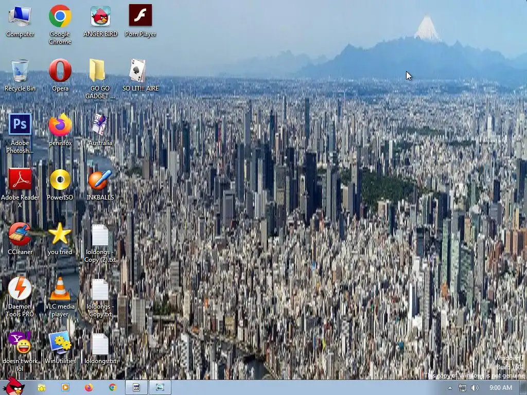The height and width of the screenshot is (395, 527).
Task: Open the GO GO GADGET folder
Action: (100, 79)
